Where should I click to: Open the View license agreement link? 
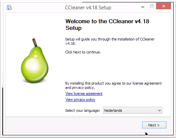coord(84,94)
